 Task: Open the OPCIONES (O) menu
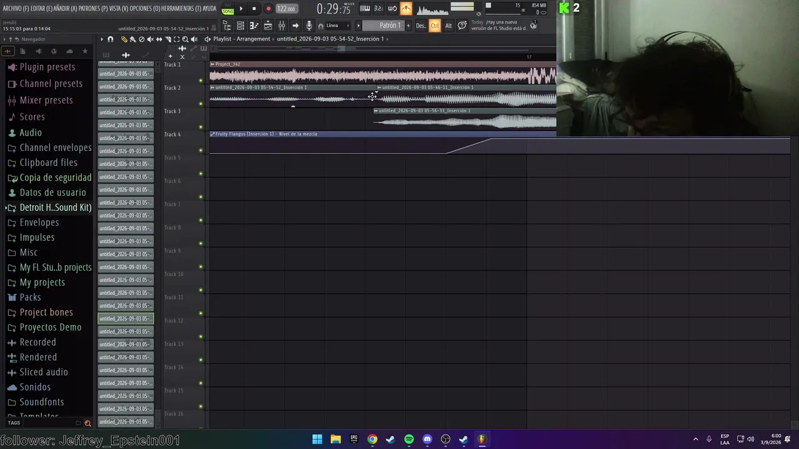(145, 9)
